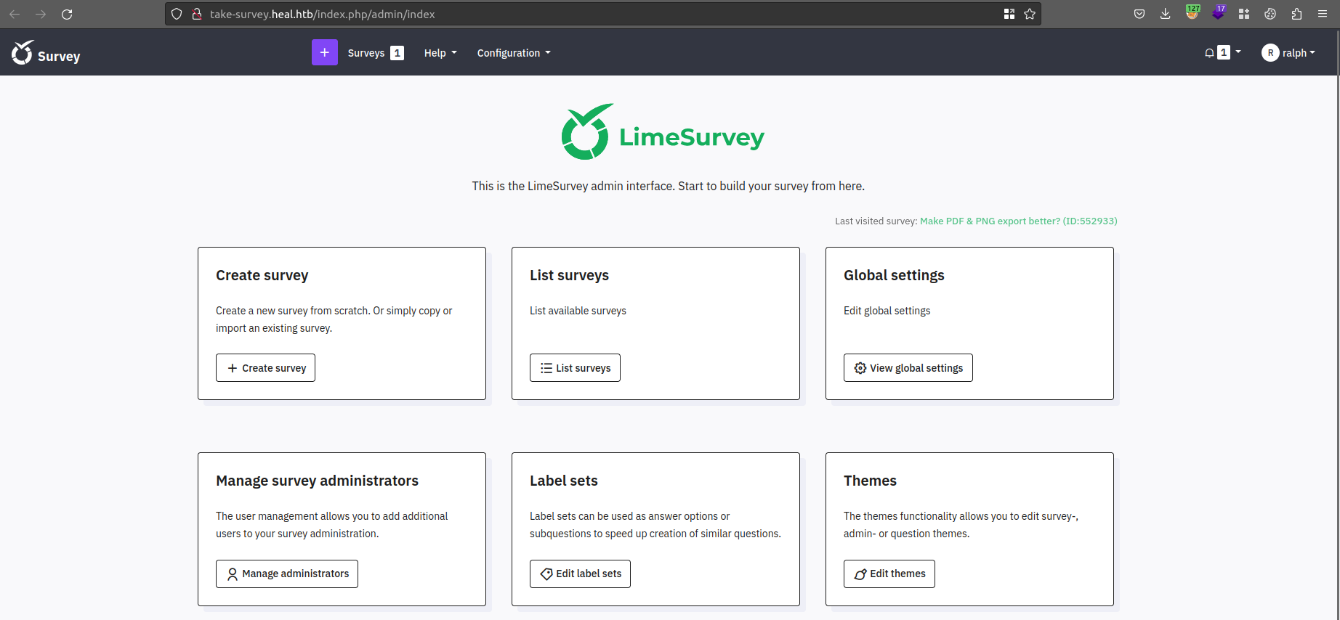Viewport: 1340px width, 620px height.
Task: Expand the Configuration dropdown
Action: 514,53
